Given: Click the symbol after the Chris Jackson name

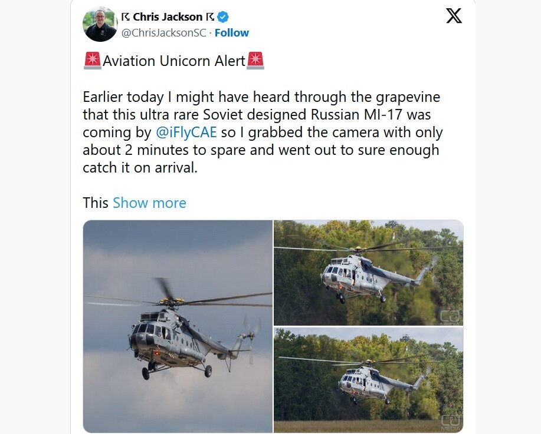Looking at the screenshot, I should click(210, 16).
